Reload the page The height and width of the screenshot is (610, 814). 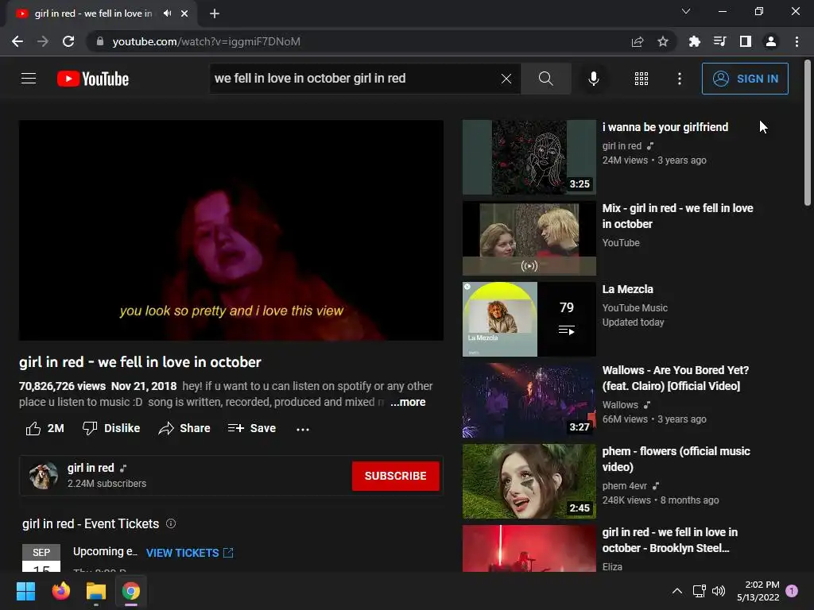(x=68, y=41)
